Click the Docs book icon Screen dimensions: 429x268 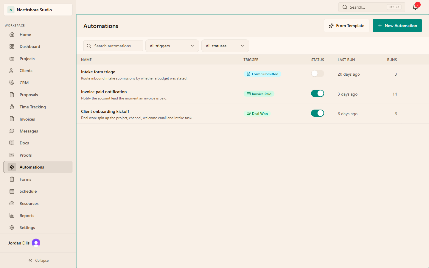coord(12,143)
